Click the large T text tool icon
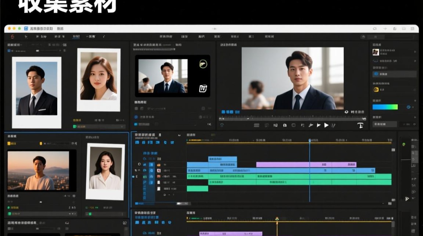 [360, 125]
